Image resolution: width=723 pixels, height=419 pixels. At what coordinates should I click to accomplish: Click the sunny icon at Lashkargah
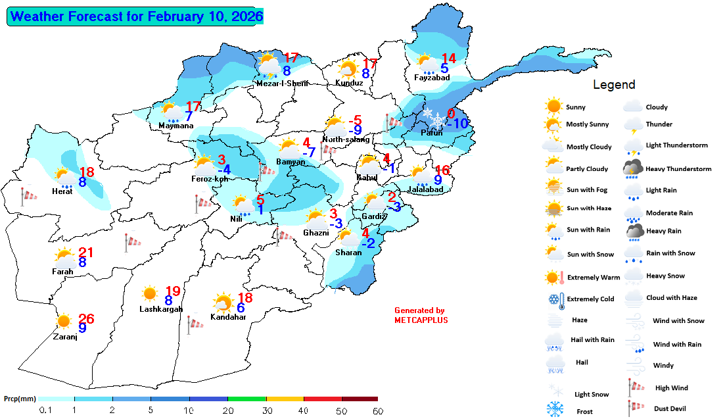(x=150, y=293)
